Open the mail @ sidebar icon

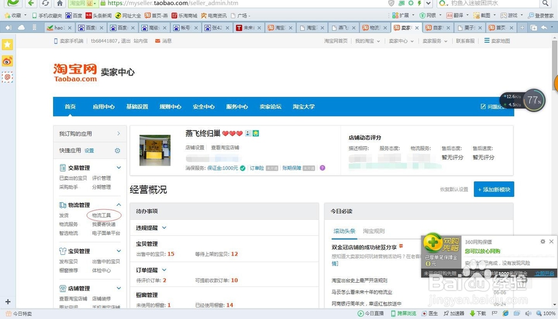[x=7, y=77]
